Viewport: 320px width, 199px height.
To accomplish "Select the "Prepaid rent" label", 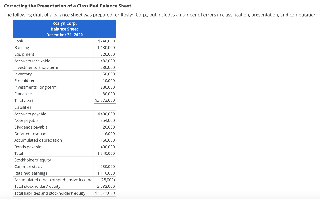I will [x=26, y=80].
